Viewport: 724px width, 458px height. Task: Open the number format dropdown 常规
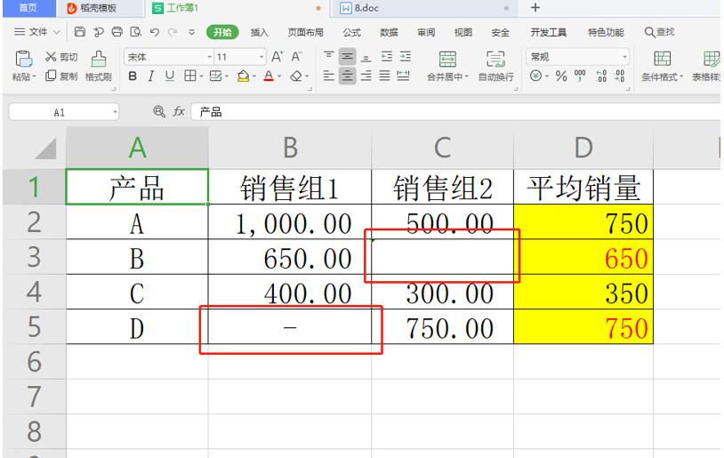coord(624,57)
